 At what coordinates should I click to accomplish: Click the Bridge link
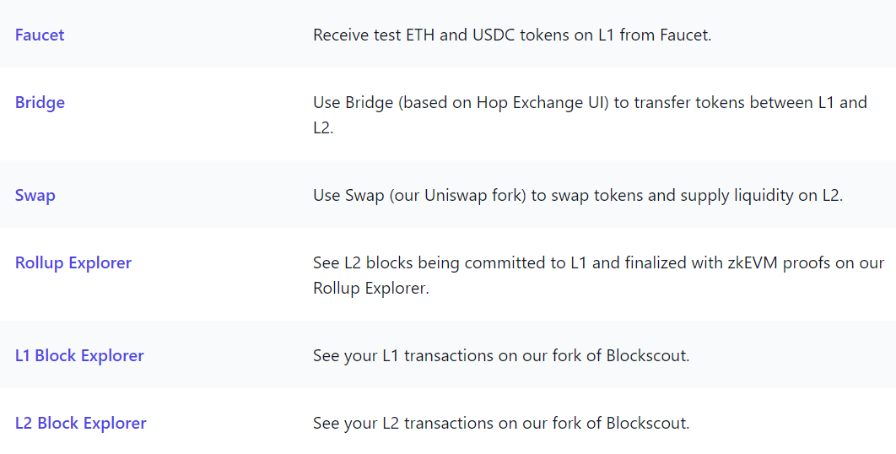pos(40,102)
